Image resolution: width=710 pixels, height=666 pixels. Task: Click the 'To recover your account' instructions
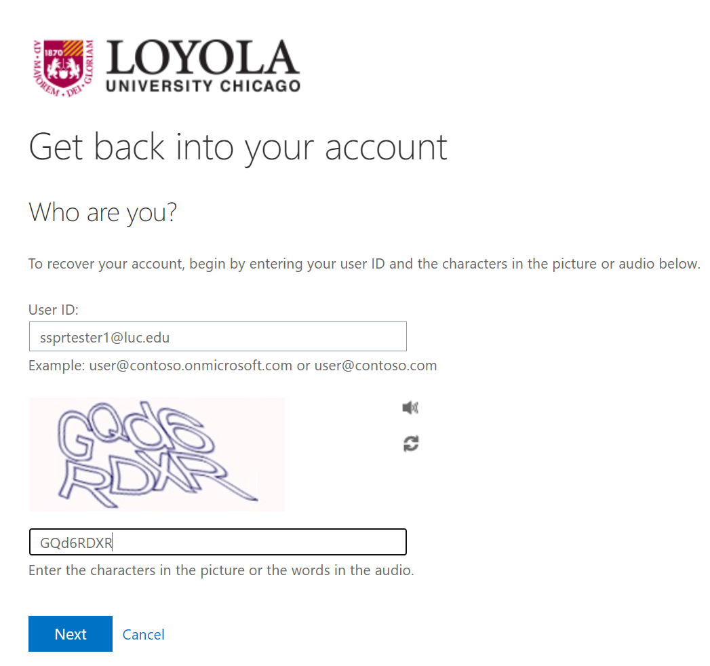coord(363,264)
